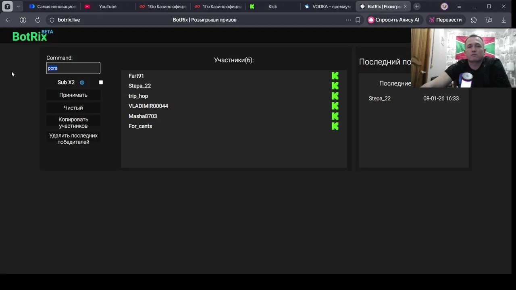Open the browser extensions puzzle icon

point(474,20)
